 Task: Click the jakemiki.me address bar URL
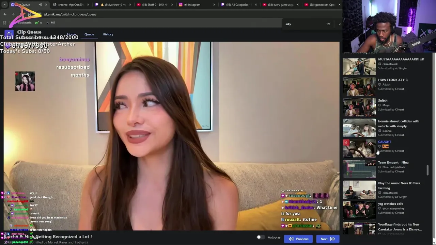tap(70, 14)
